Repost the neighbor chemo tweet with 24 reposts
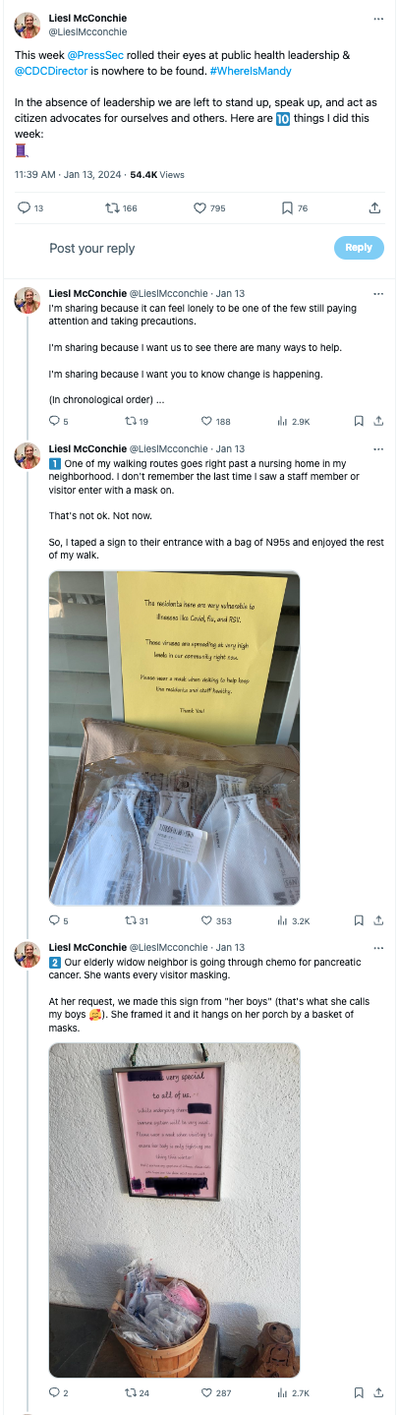Screen dimensions: 398x1415 (x=131, y=1392)
